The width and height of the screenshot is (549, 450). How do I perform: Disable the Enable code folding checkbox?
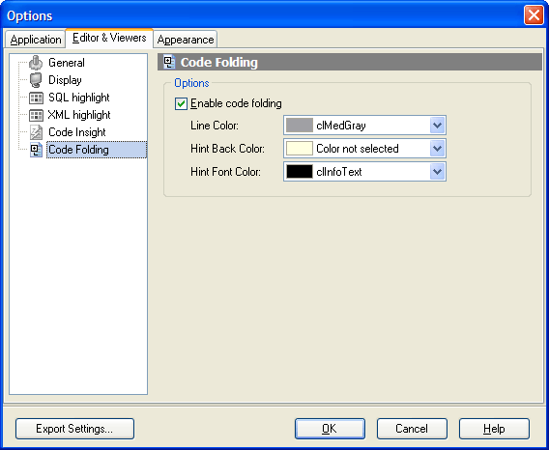point(181,104)
